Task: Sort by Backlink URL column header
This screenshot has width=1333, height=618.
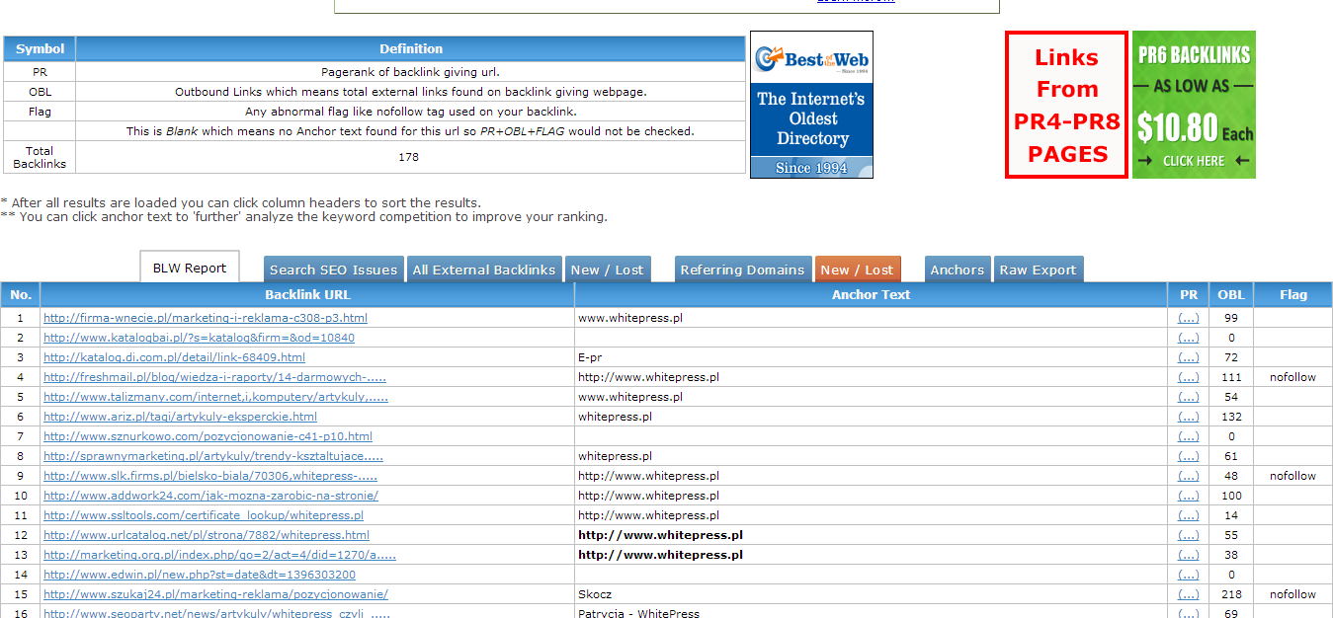Action: [307, 294]
